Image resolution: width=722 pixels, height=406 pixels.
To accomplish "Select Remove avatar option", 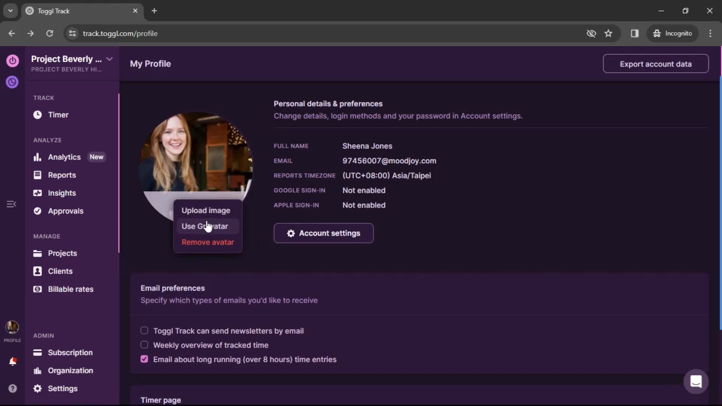I will pos(208,242).
